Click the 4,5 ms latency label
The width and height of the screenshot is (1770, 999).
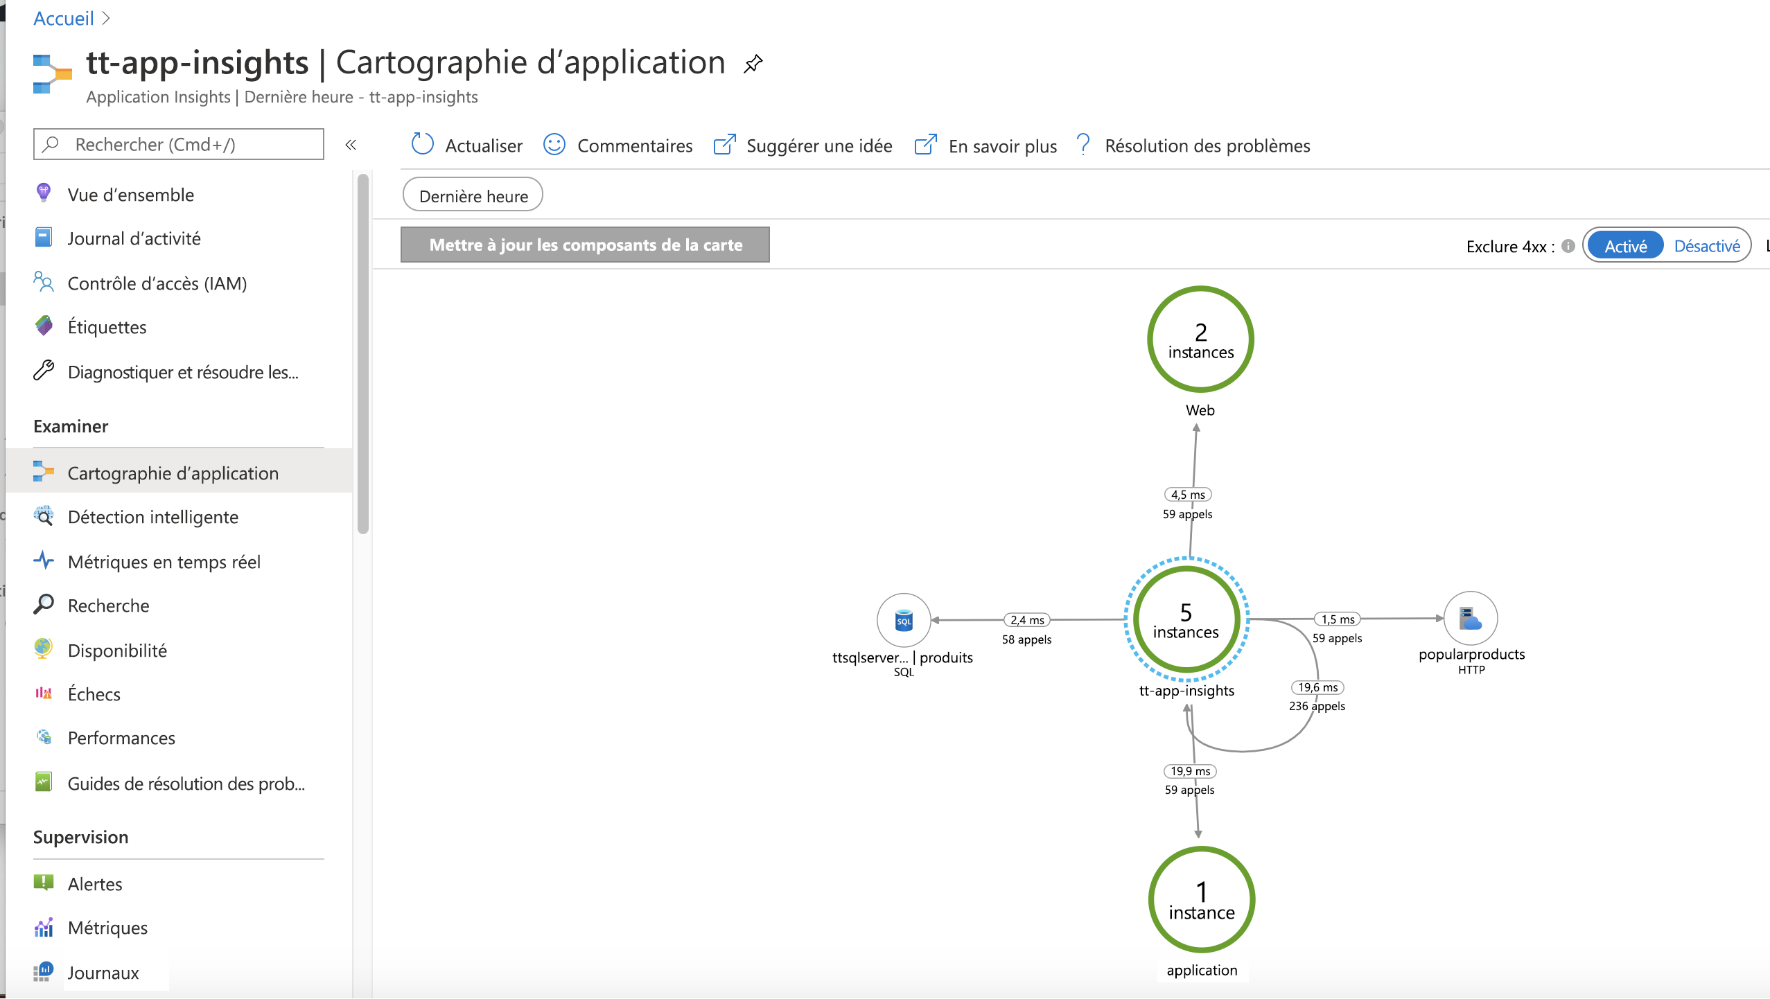tap(1188, 495)
